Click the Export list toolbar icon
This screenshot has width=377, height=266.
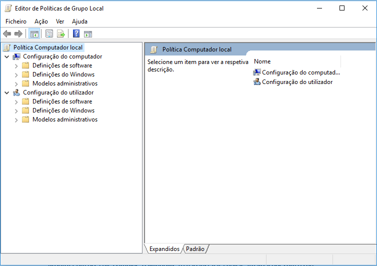click(x=61, y=34)
